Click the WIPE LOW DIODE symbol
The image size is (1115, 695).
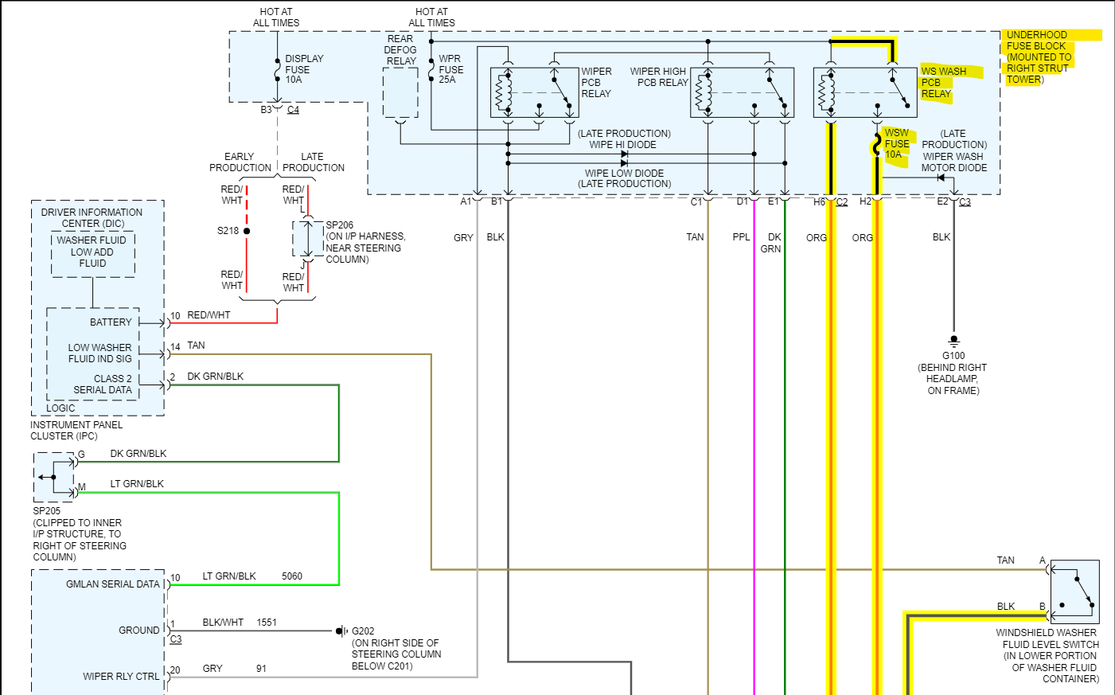tap(625, 163)
